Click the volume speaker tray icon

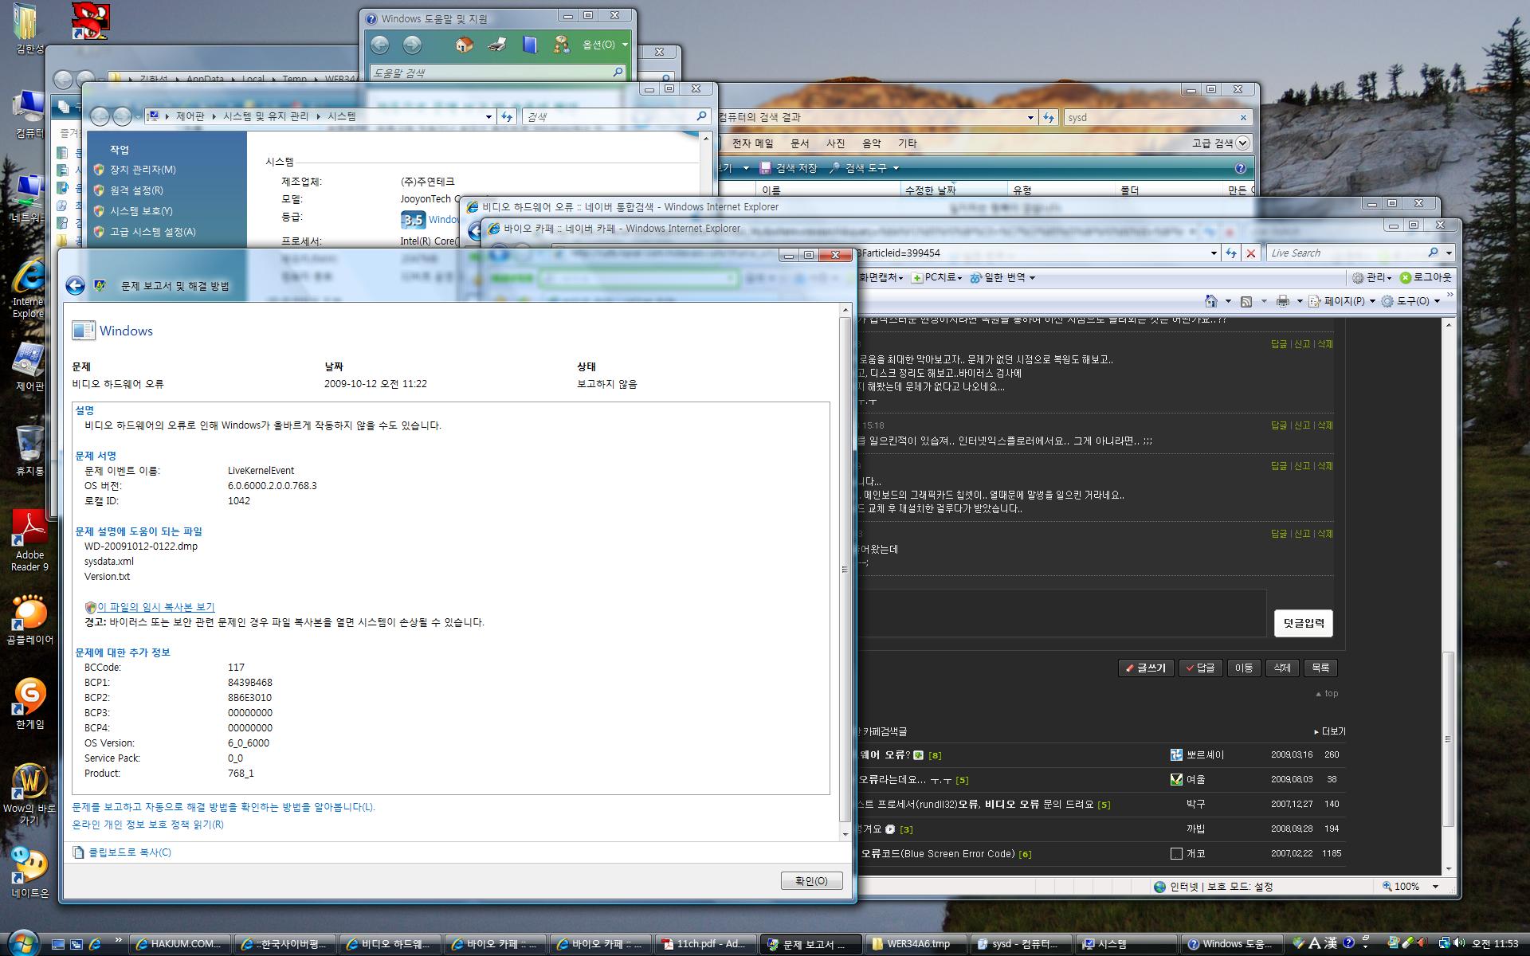pos(1459,943)
